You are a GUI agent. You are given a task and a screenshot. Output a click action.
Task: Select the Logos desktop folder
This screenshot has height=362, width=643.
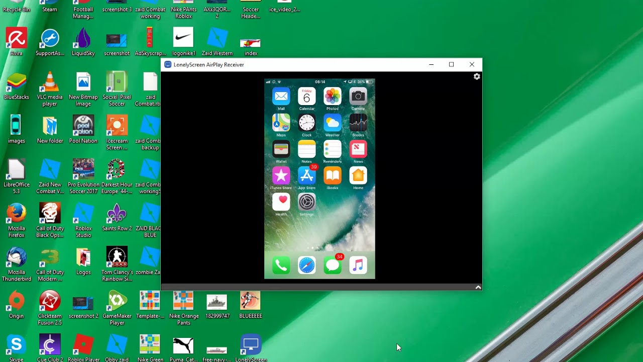coord(83,261)
